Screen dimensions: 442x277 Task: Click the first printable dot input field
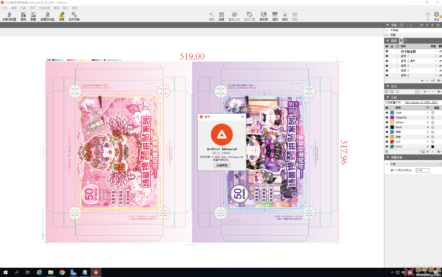pyautogui.click(x=422, y=170)
